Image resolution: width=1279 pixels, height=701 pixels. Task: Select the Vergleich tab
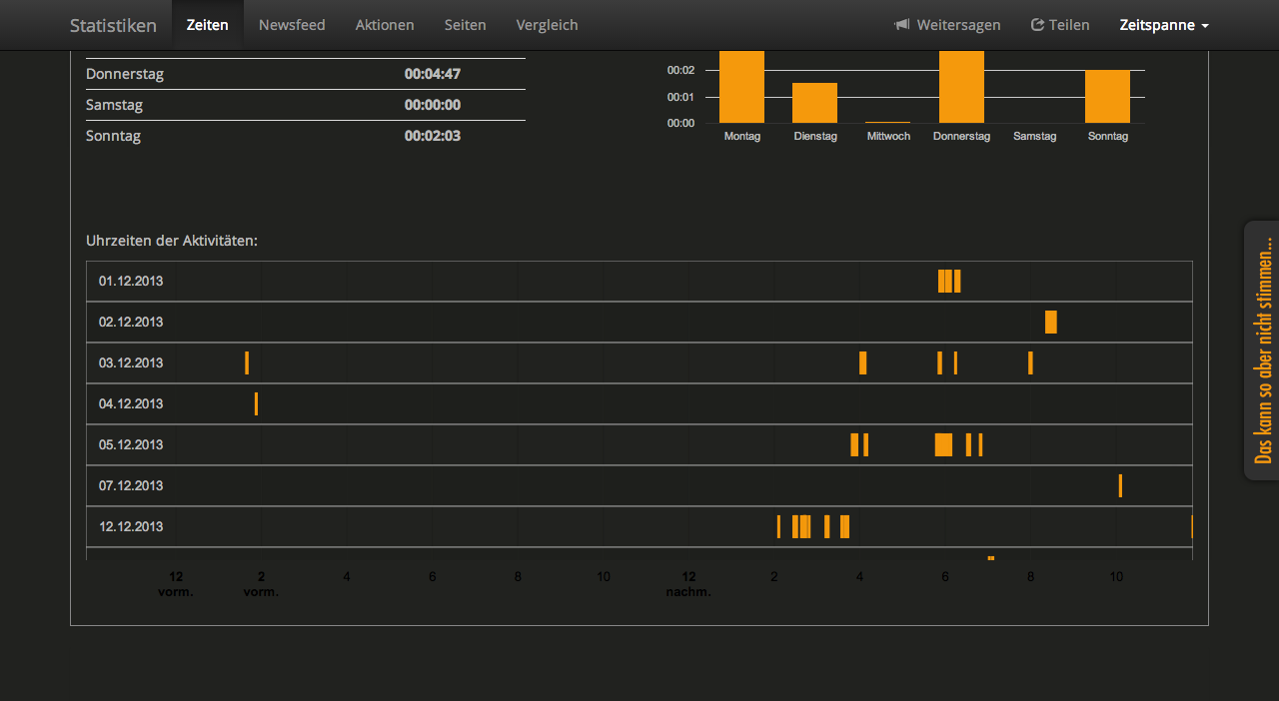click(x=547, y=25)
